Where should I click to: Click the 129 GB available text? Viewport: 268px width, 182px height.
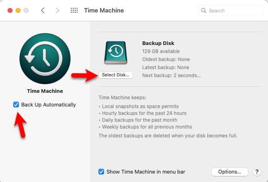click(161, 51)
